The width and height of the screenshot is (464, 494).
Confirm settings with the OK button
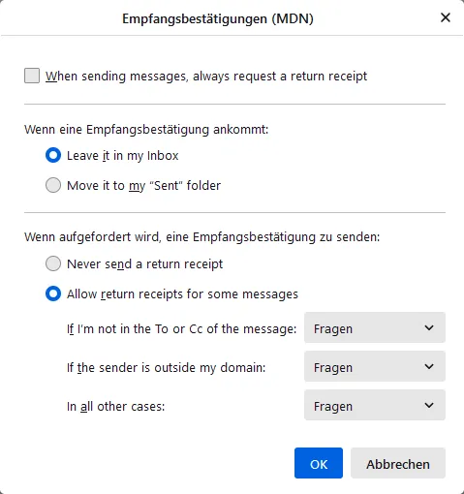319,463
